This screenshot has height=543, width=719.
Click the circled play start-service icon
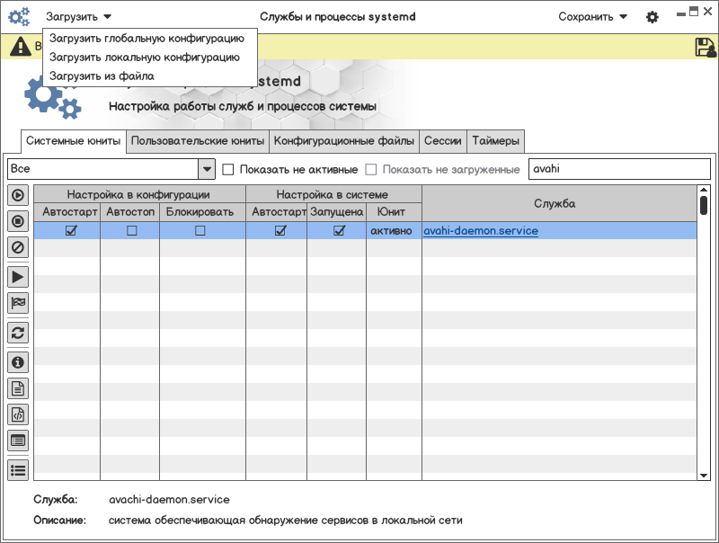point(17,195)
